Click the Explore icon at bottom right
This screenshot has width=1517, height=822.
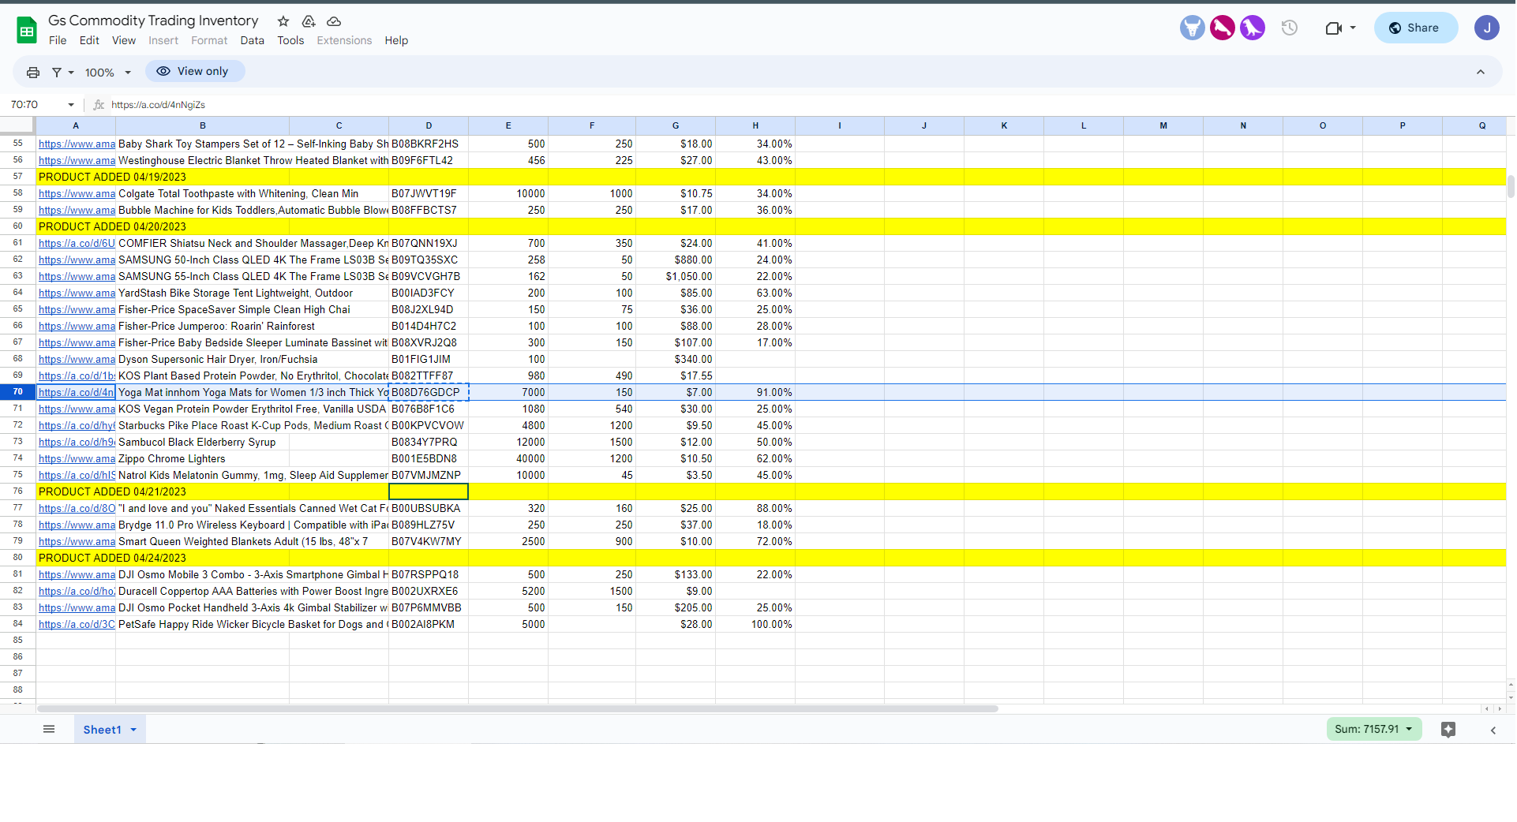(x=1448, y=730)
